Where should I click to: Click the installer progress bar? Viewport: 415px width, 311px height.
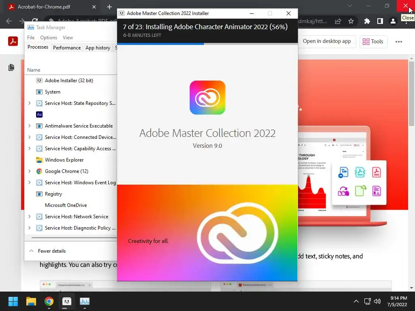click(207, 44)
